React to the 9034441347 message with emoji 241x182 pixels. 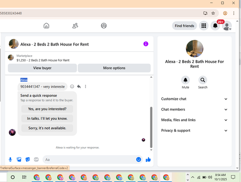click(72, 86)
